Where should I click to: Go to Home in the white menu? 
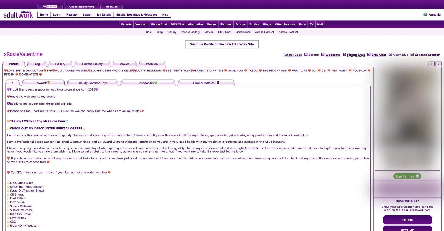click(44, 15)
